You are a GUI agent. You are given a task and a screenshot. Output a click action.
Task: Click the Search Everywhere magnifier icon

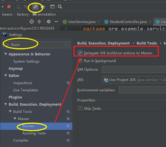[x=60, y=7]
